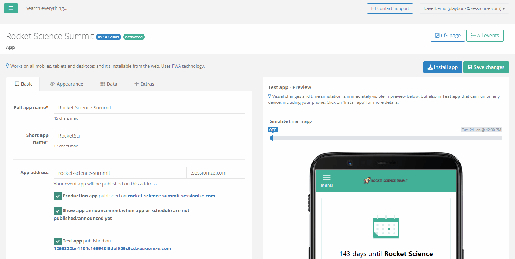Click the rocket logo in app preview
515x259 pixels.
pos(367,181)
